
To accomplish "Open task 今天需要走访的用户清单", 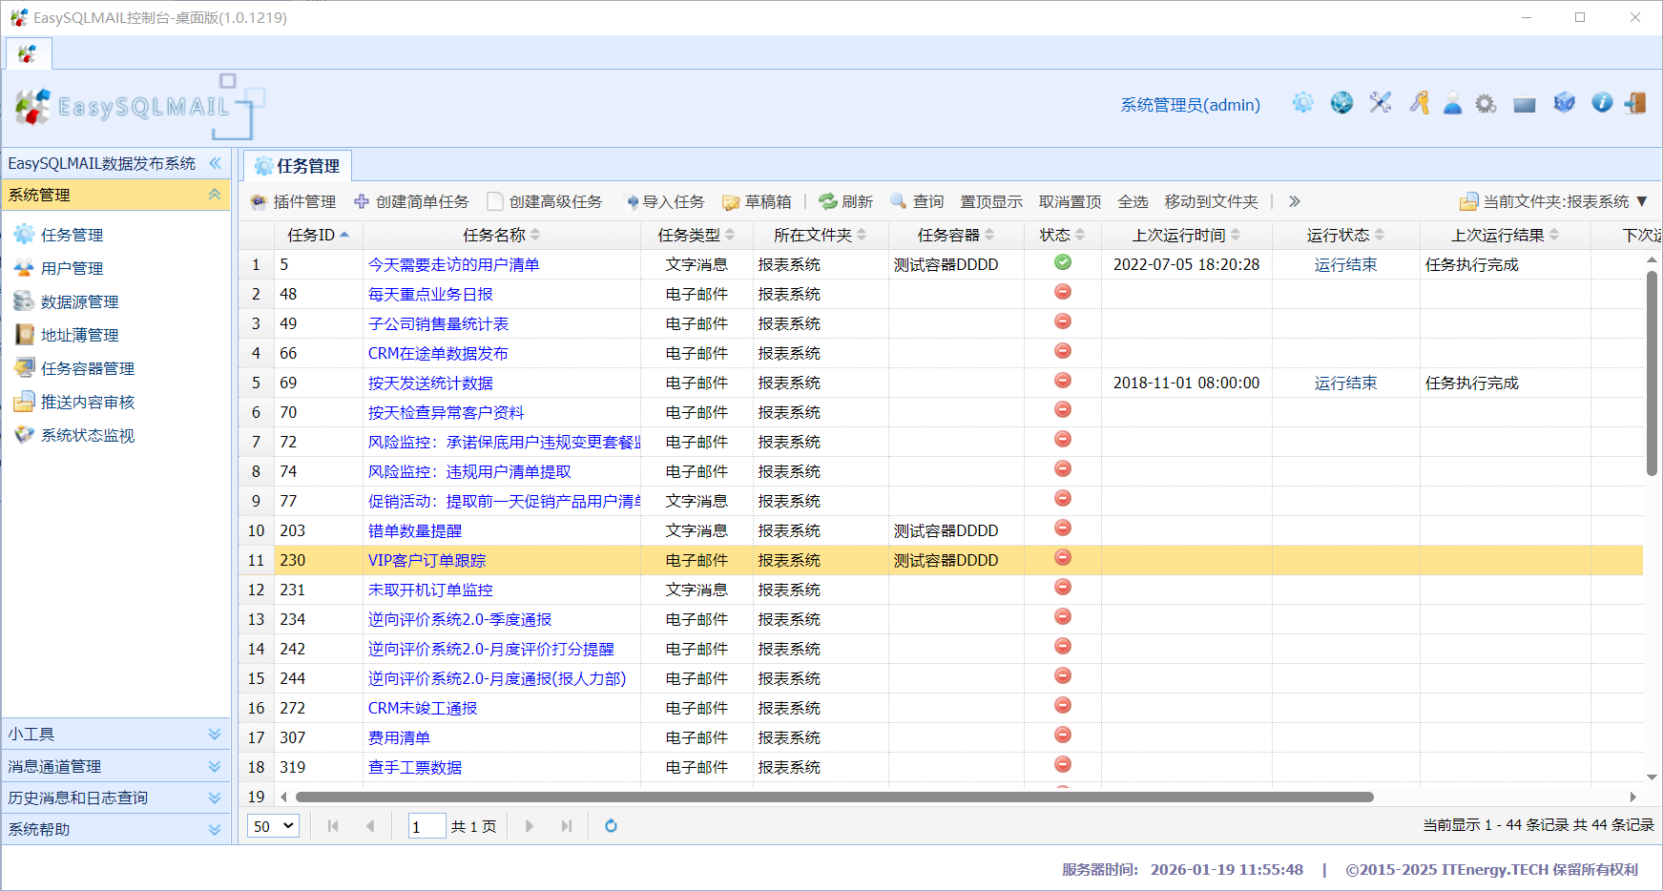I will [x=453, y=264].
